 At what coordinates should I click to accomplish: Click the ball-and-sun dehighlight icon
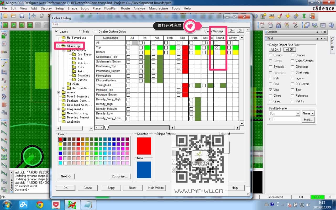pyautogui.click(x=296, y=16)
